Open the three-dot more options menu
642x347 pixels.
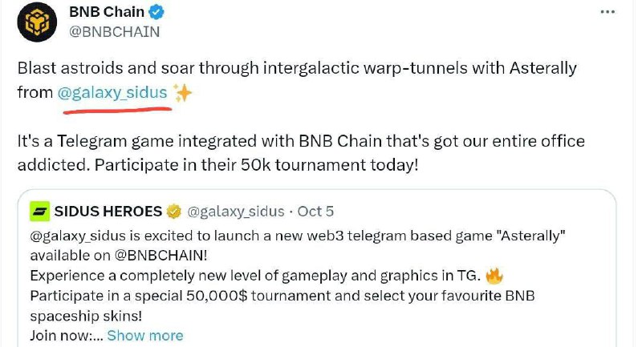pos(607,12)
